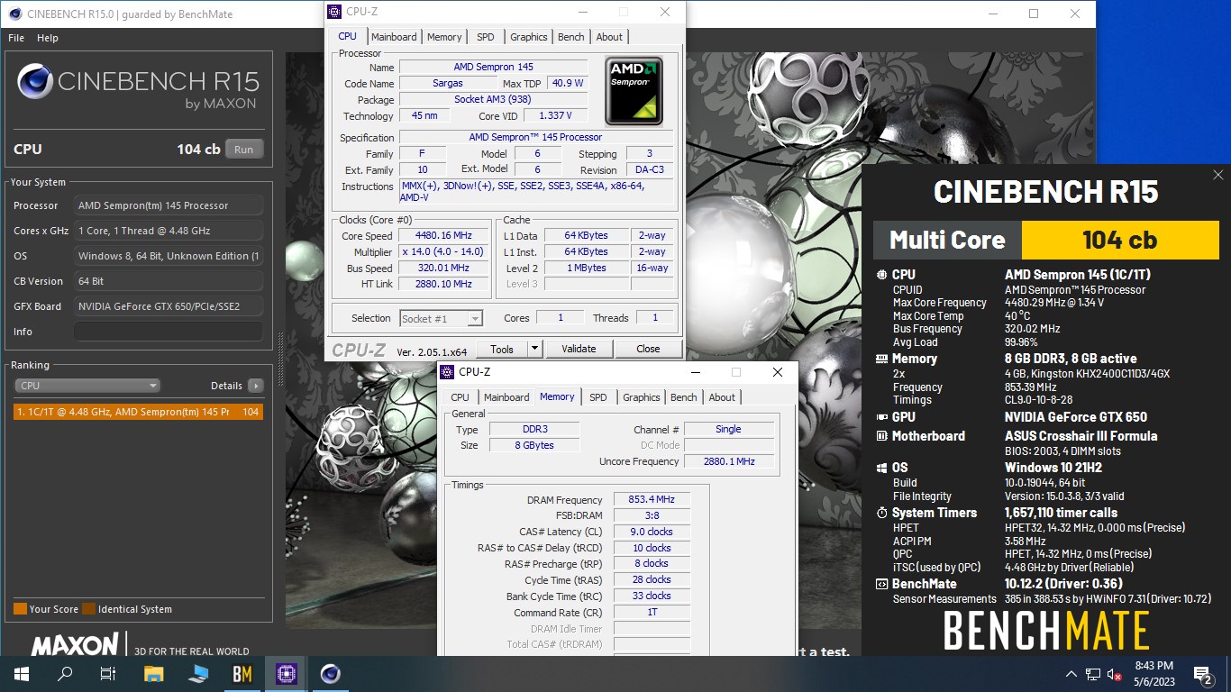
Task: Switch to Mainboard tab in lower CPU-Z
Action: pyautogui.click(x=506, y=397)
